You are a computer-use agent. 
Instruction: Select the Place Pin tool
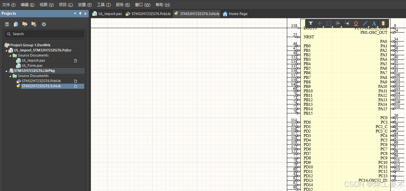(x=347, y=23)
